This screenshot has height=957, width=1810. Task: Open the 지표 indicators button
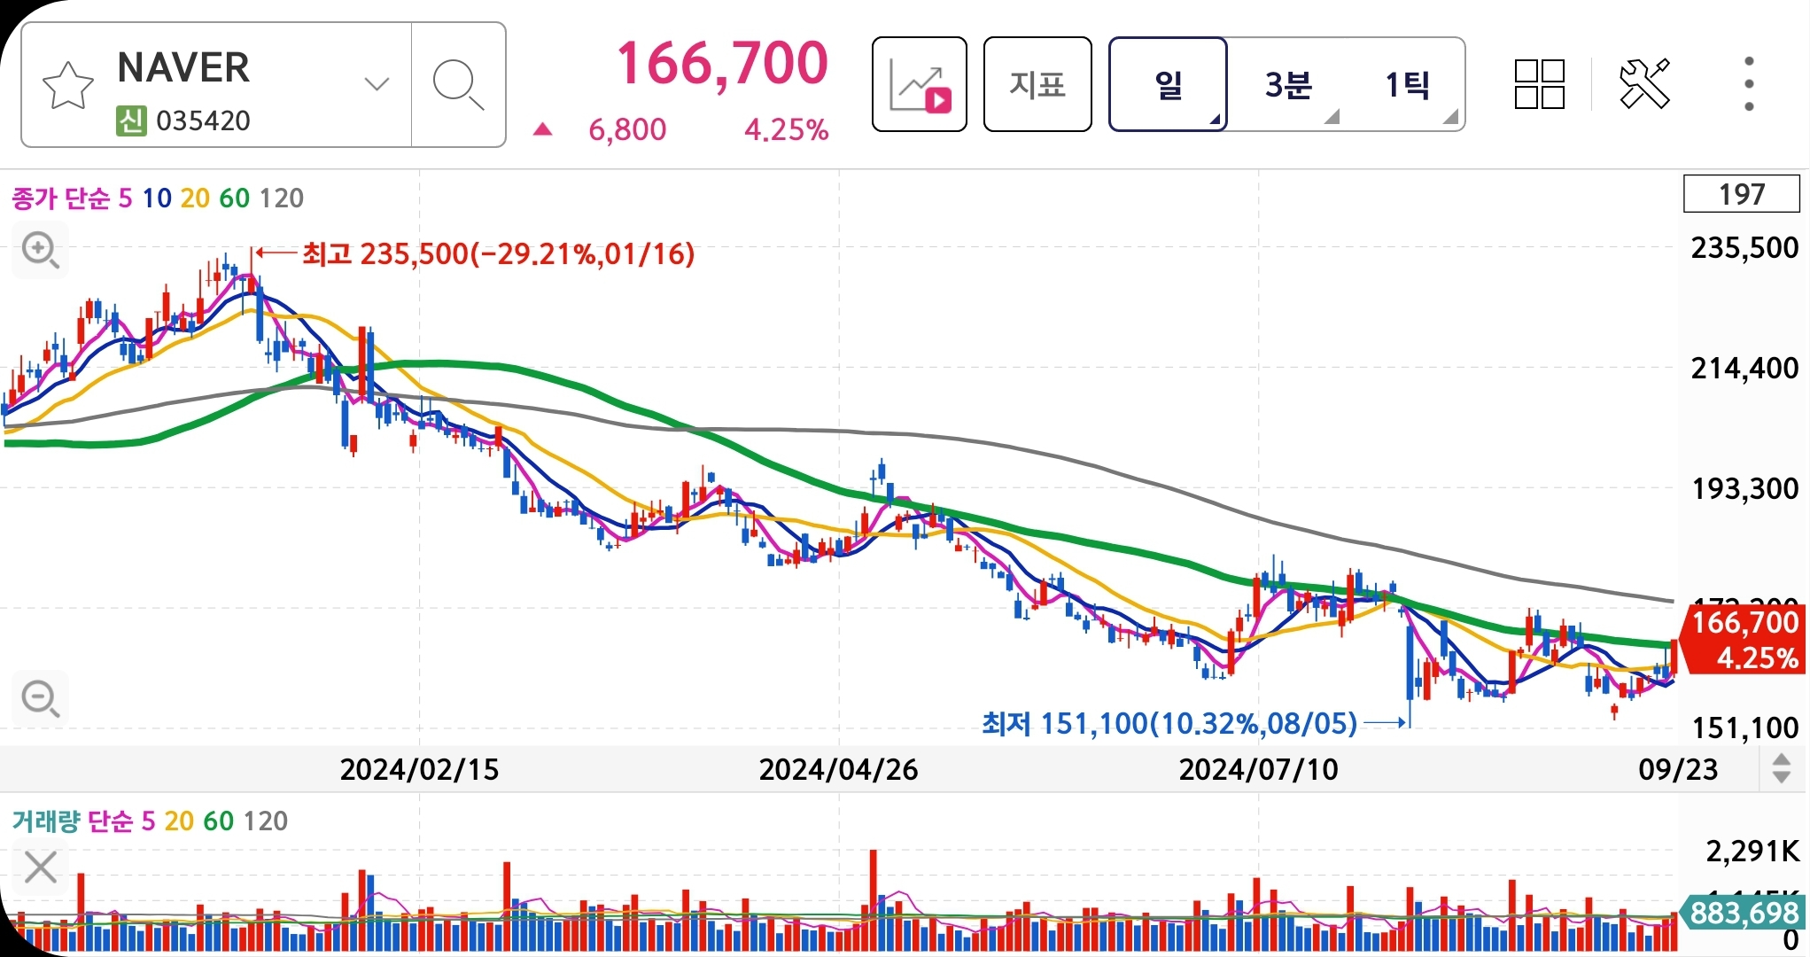tap(1037, 84)
